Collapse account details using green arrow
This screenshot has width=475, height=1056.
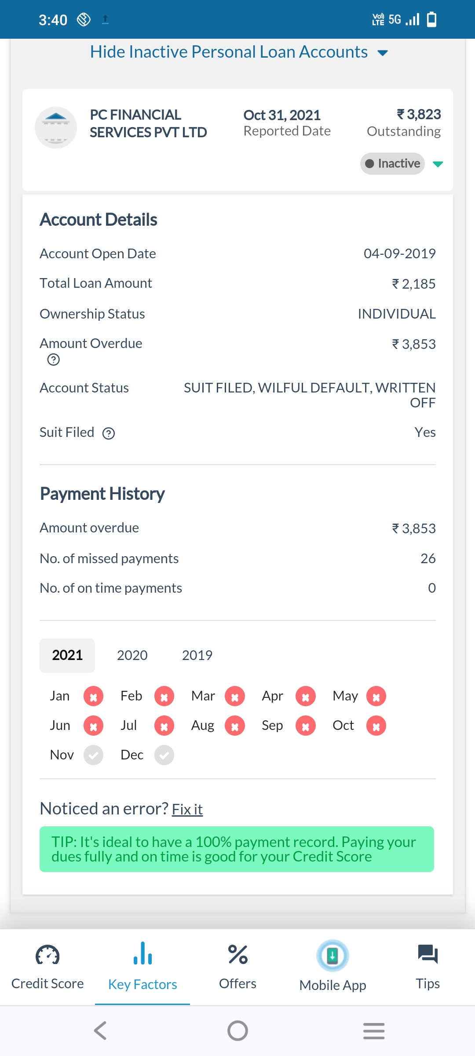coord(438,164)
